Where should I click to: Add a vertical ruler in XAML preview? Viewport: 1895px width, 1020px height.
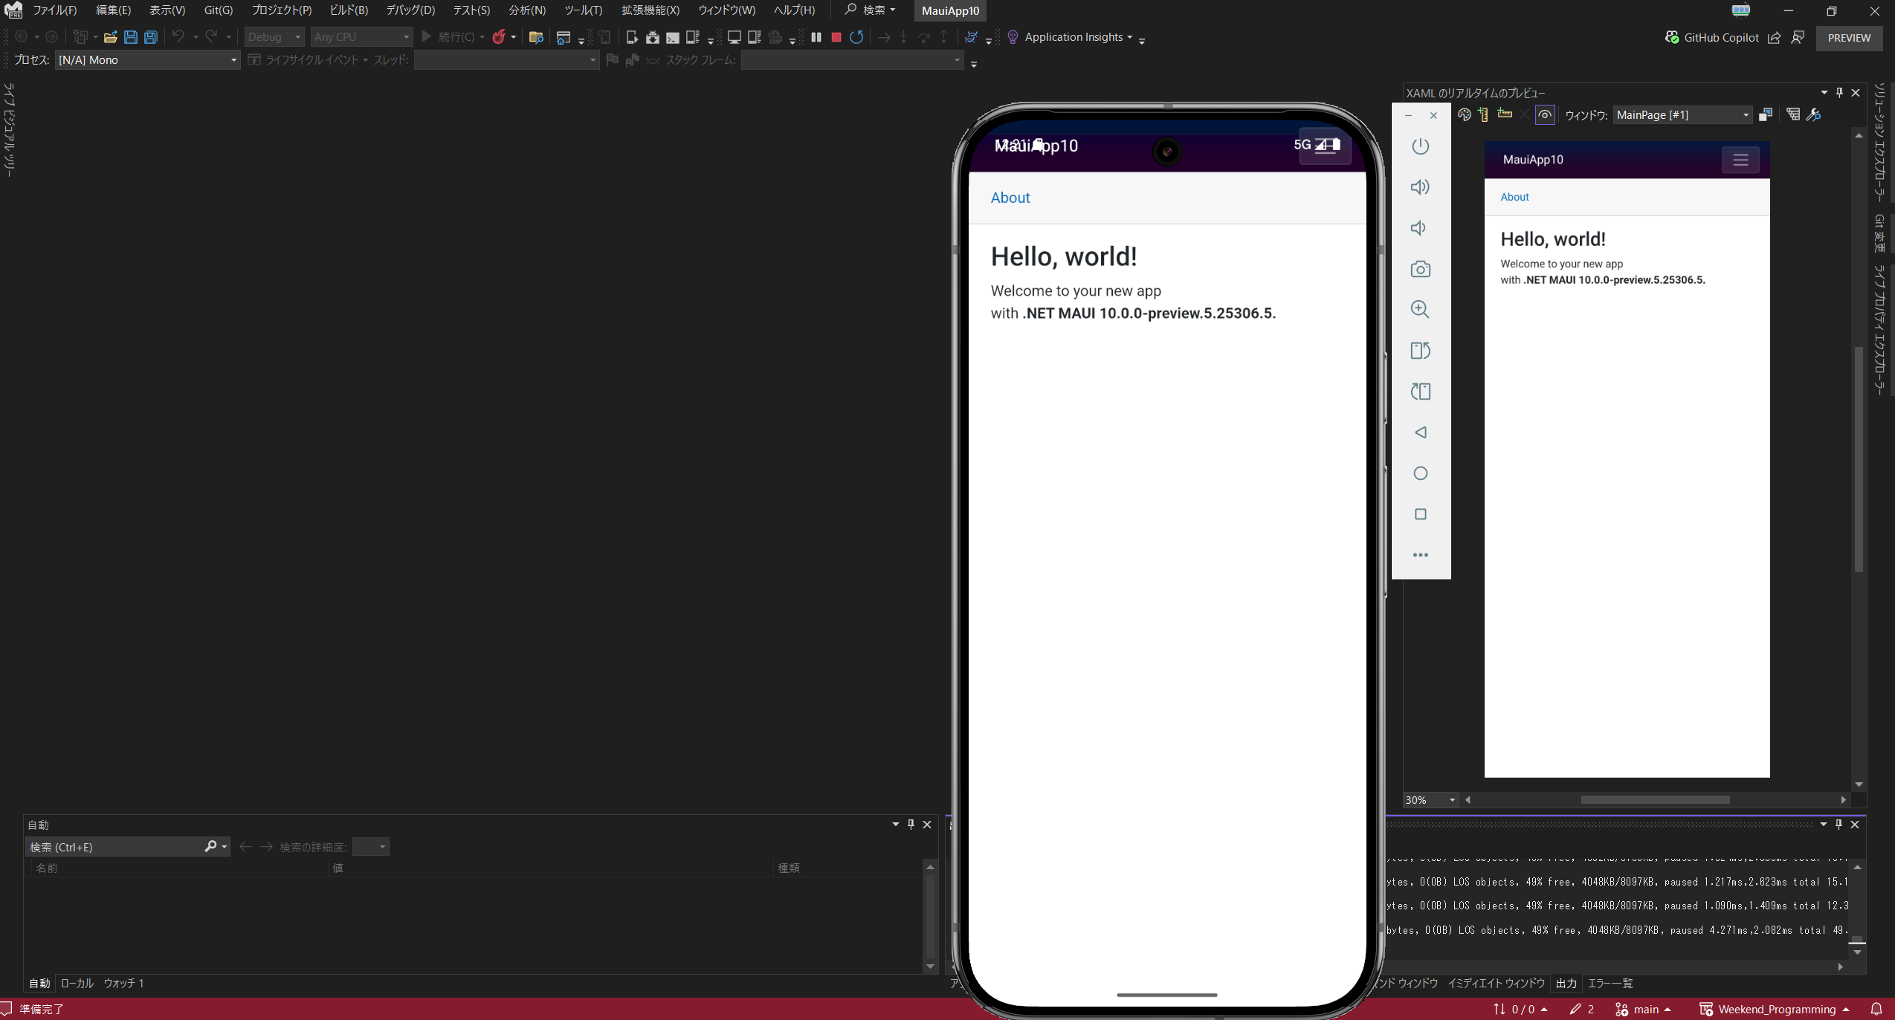(1484, 114)
